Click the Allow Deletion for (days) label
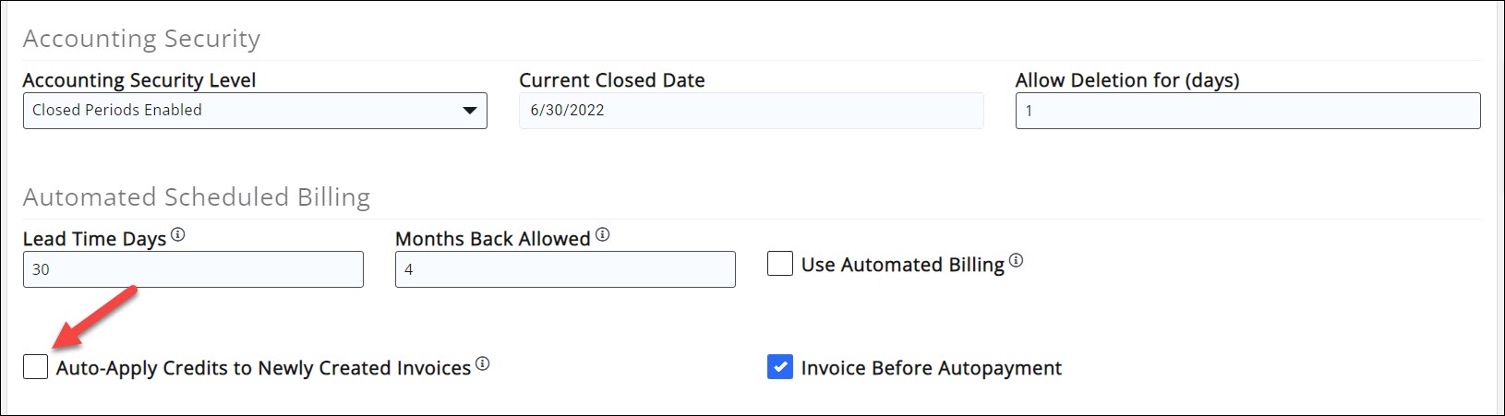 tap(1126, 80)
